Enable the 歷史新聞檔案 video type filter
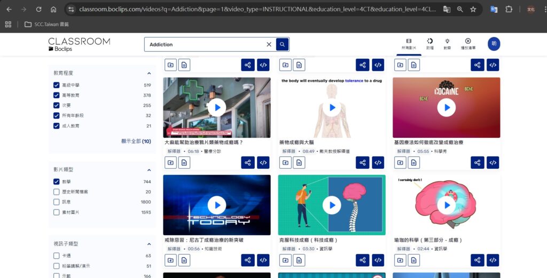Screen dimensions: 547x278 [x=57, y=192]
